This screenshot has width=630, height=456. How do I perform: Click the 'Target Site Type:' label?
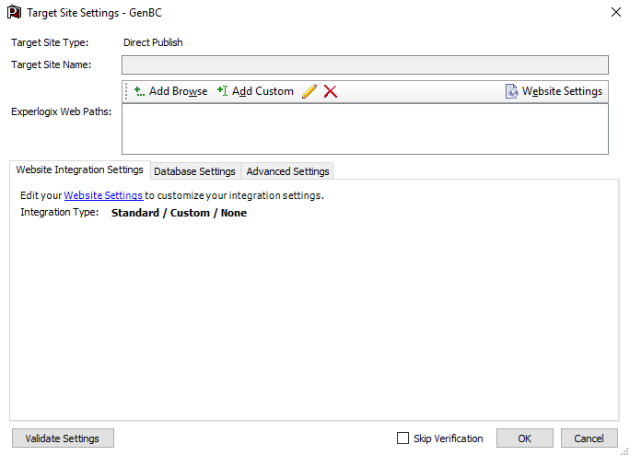click(50, 42)
